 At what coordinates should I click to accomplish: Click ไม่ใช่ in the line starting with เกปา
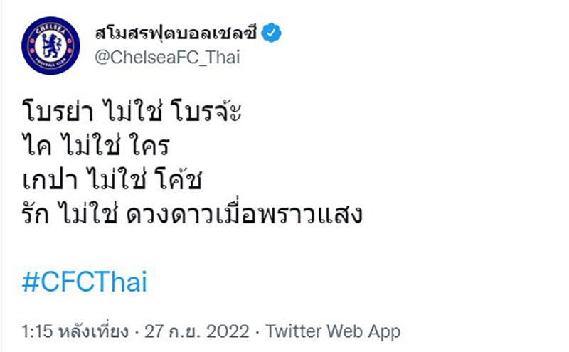112,181
